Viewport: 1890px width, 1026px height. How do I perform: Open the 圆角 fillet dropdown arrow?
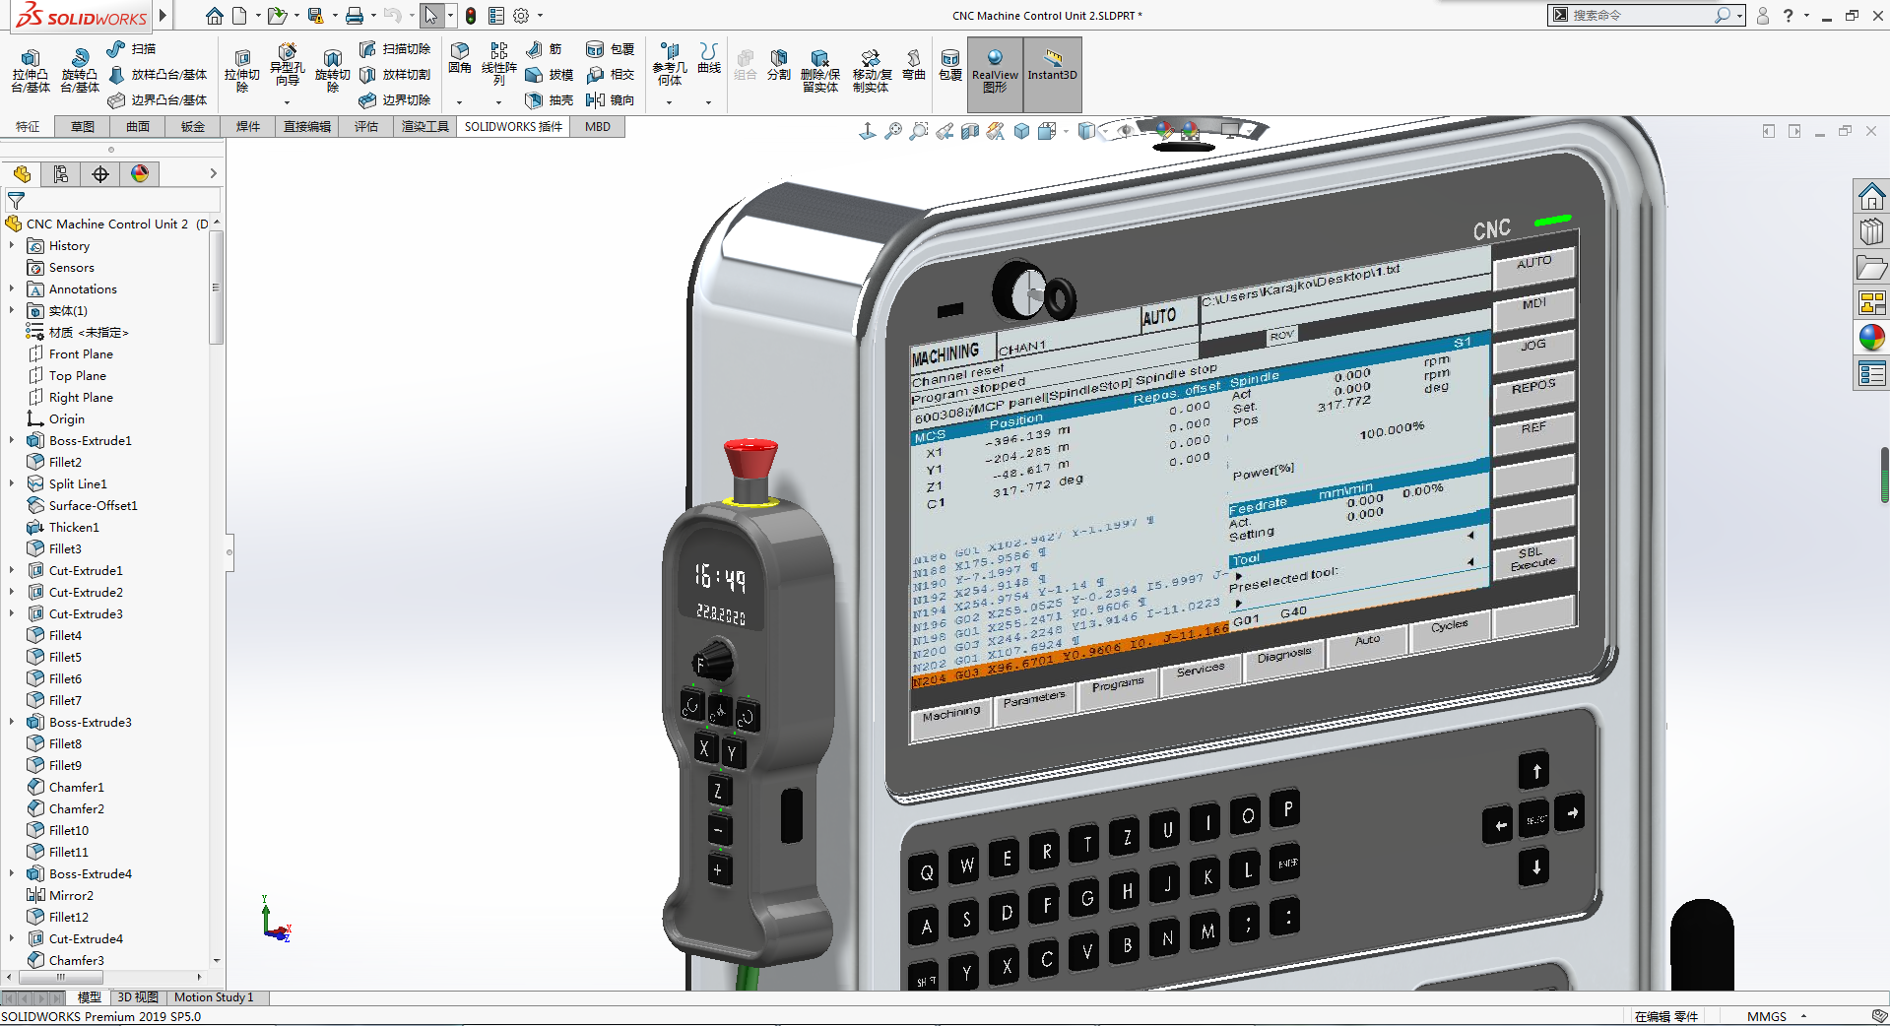pos(459,102)
